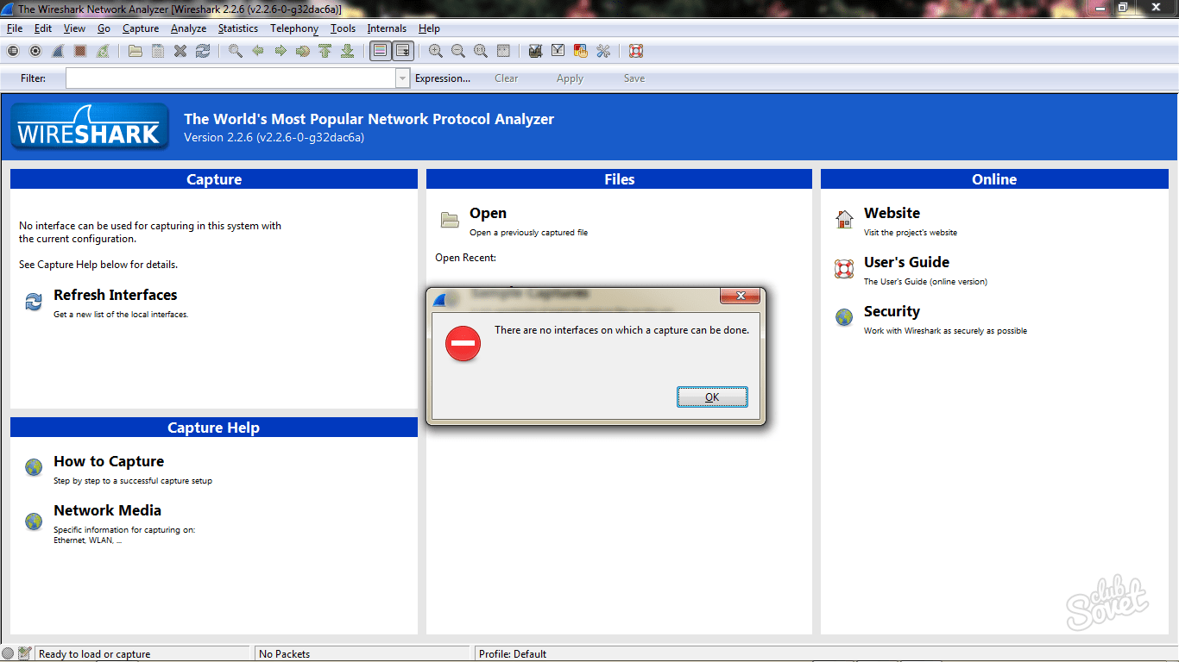
Task: Toggle auto scroll in live capture
Action: [x=402, y=51]
